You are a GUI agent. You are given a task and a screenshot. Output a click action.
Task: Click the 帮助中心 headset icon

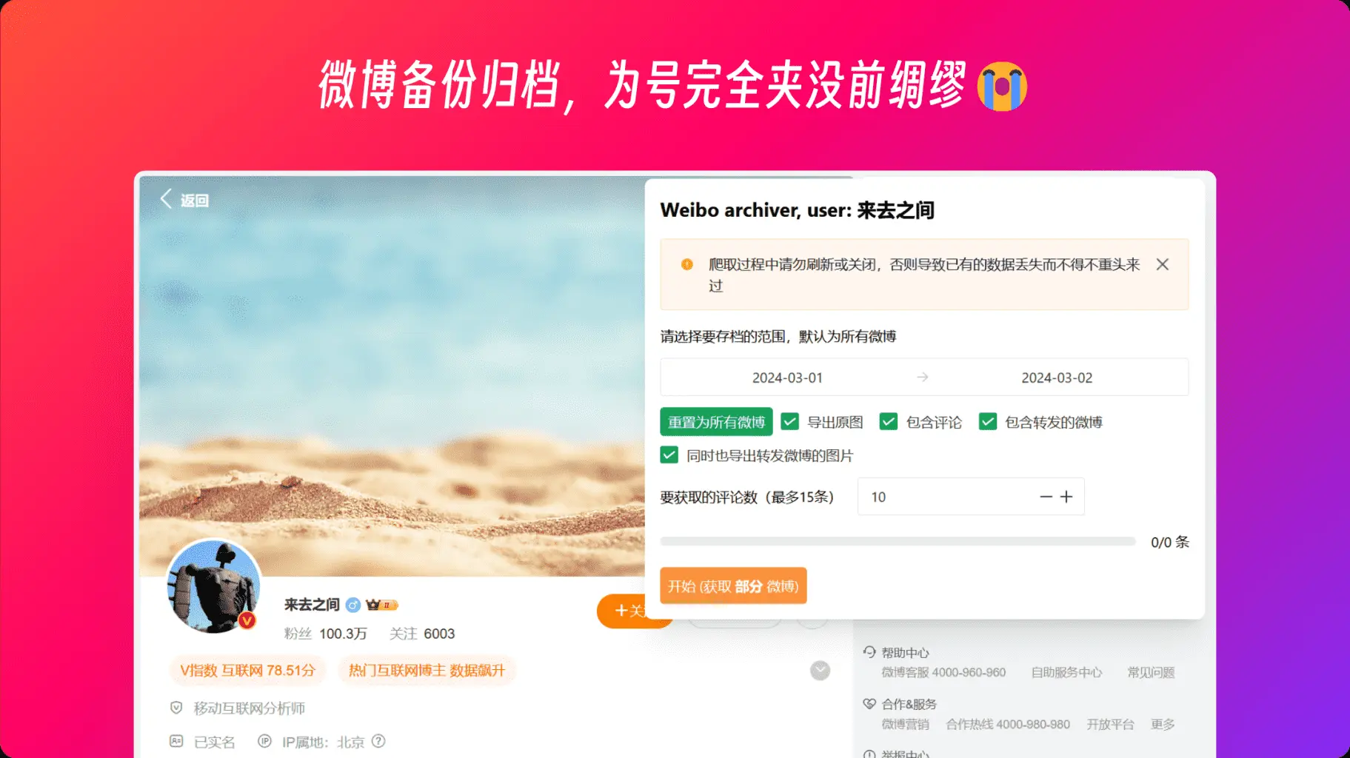point(869,652)
